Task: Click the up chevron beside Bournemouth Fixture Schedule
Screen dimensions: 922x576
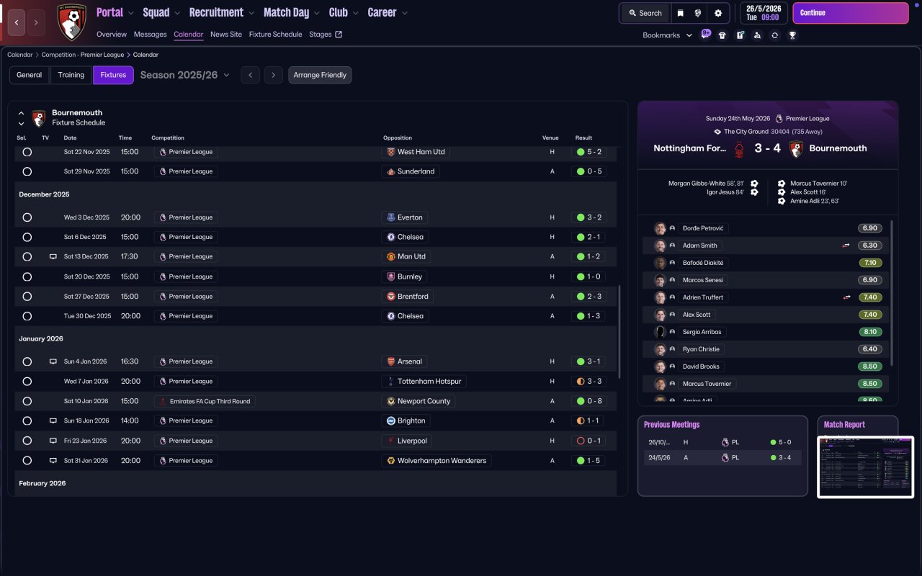Action: (22, 113)
